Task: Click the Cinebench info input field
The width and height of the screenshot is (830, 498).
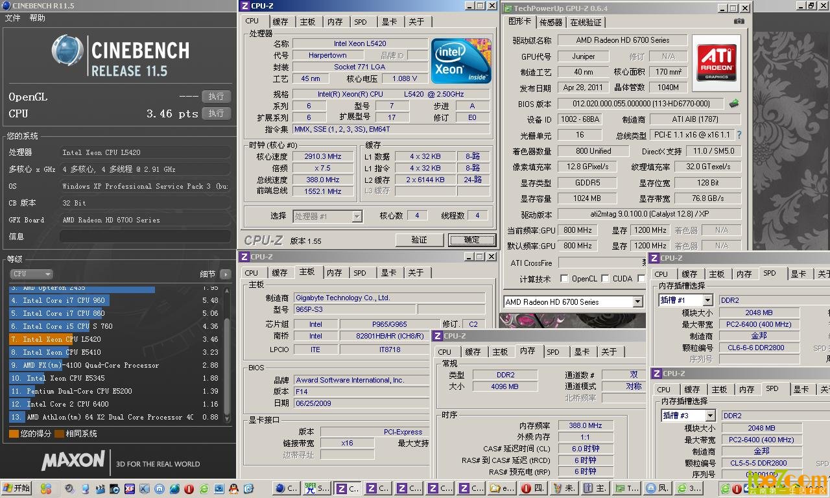Action: click(x=145, y=237)
